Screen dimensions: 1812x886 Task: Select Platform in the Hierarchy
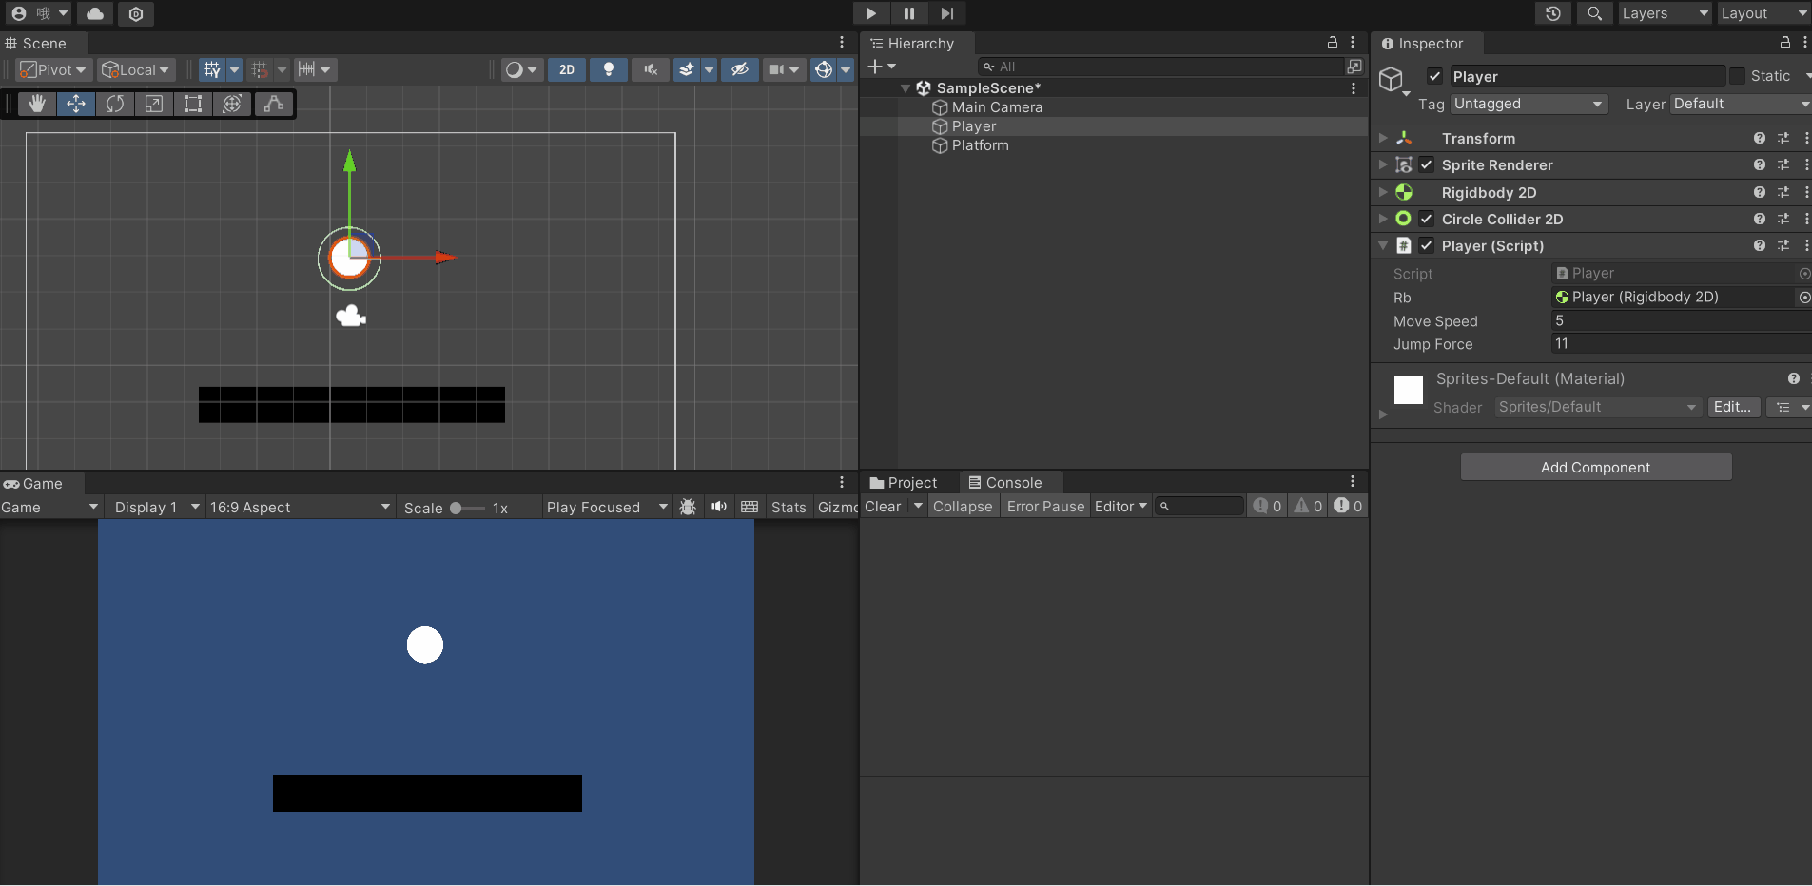tap(980, 145)
